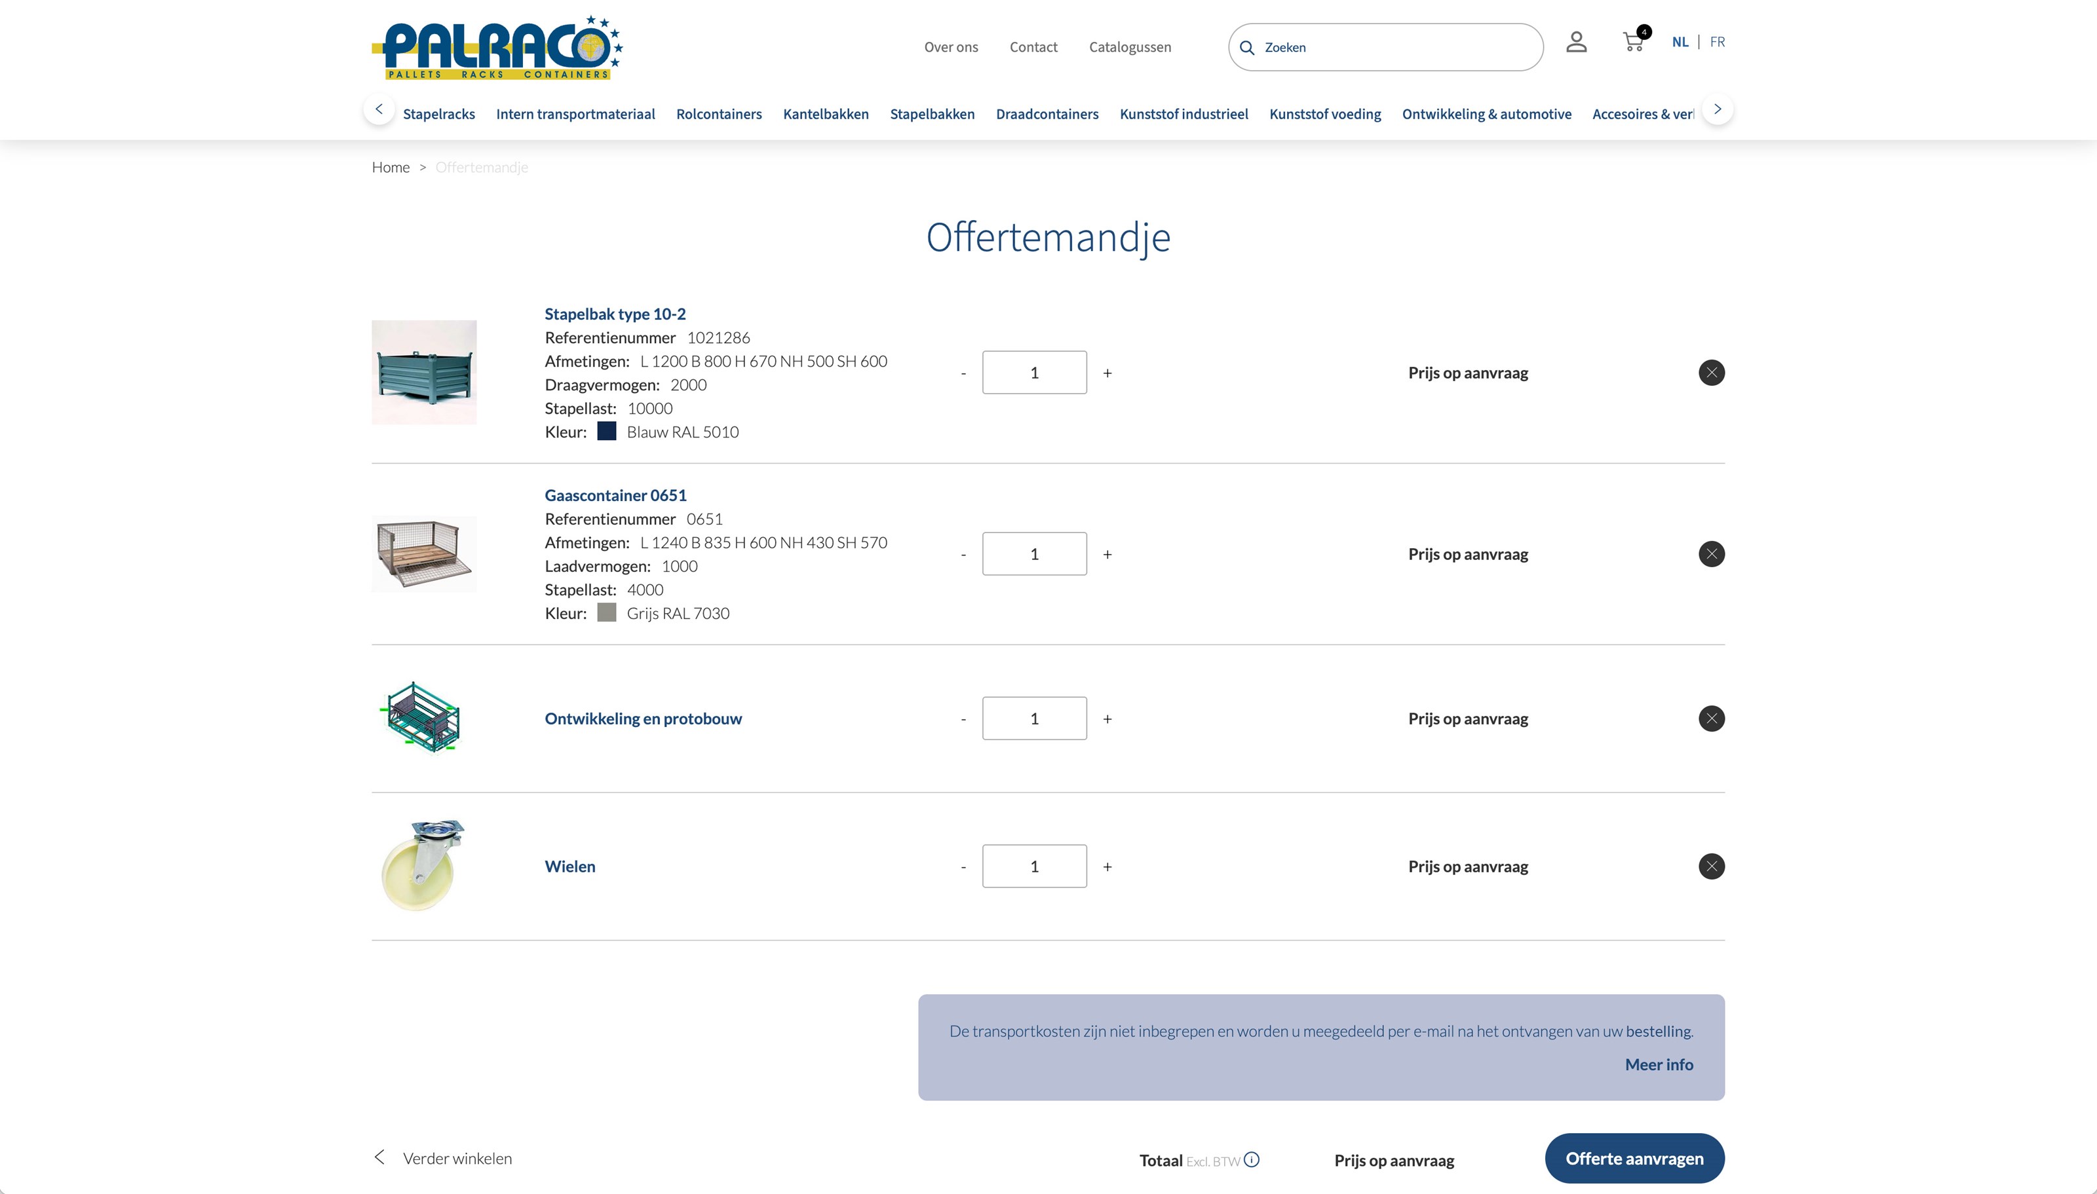The height and width of the screenshot is (1194, 2097).
Task: Follow the Meer info link
Action: click(1658, 1064)
